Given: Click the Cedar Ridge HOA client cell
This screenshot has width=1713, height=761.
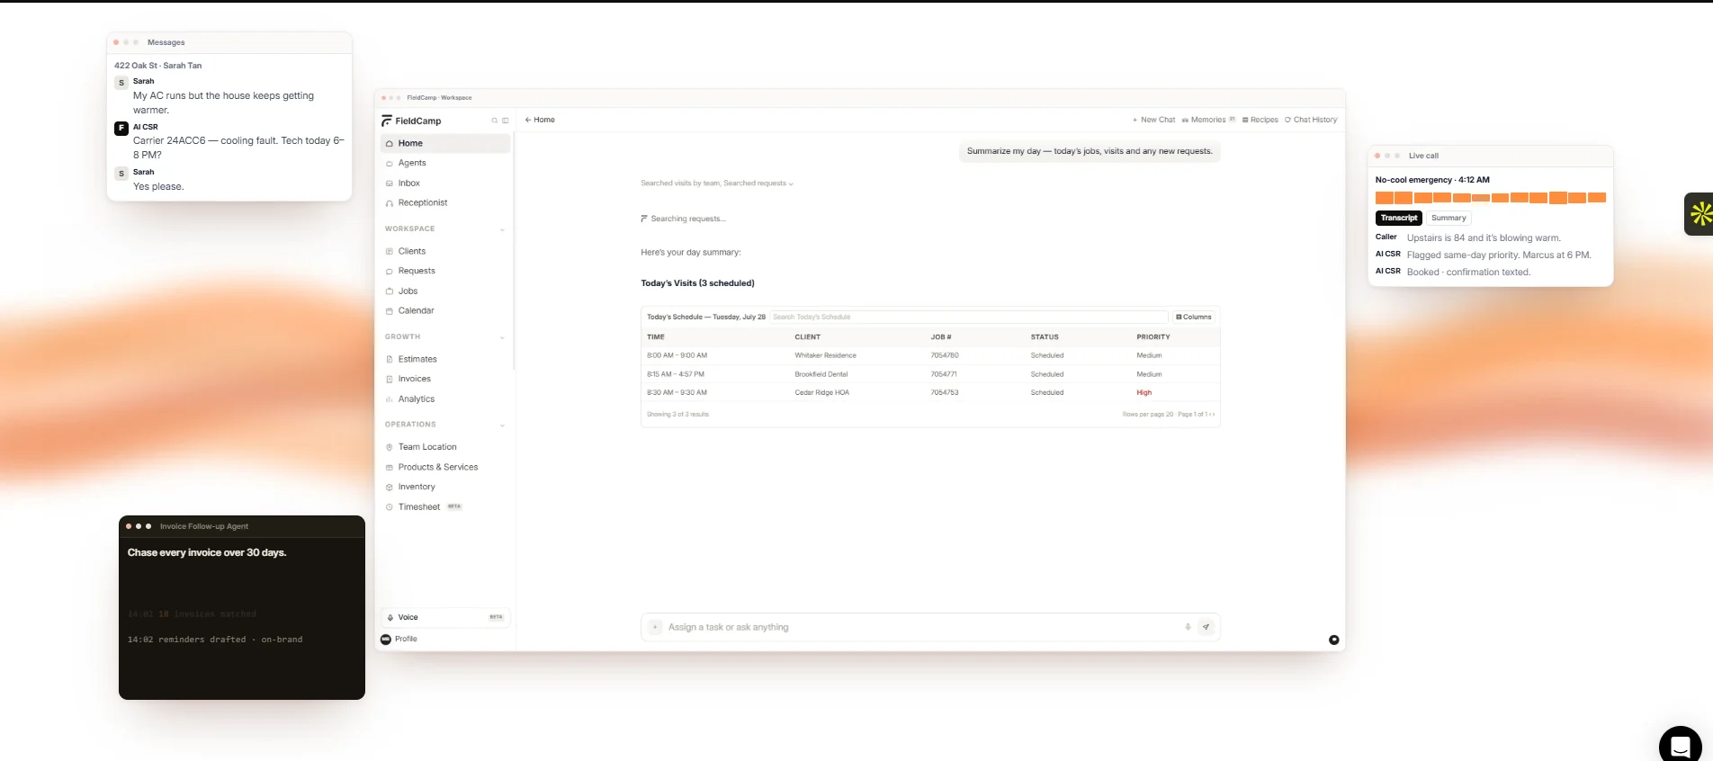Looking at the screenshot, I should [x=822, y=392].
